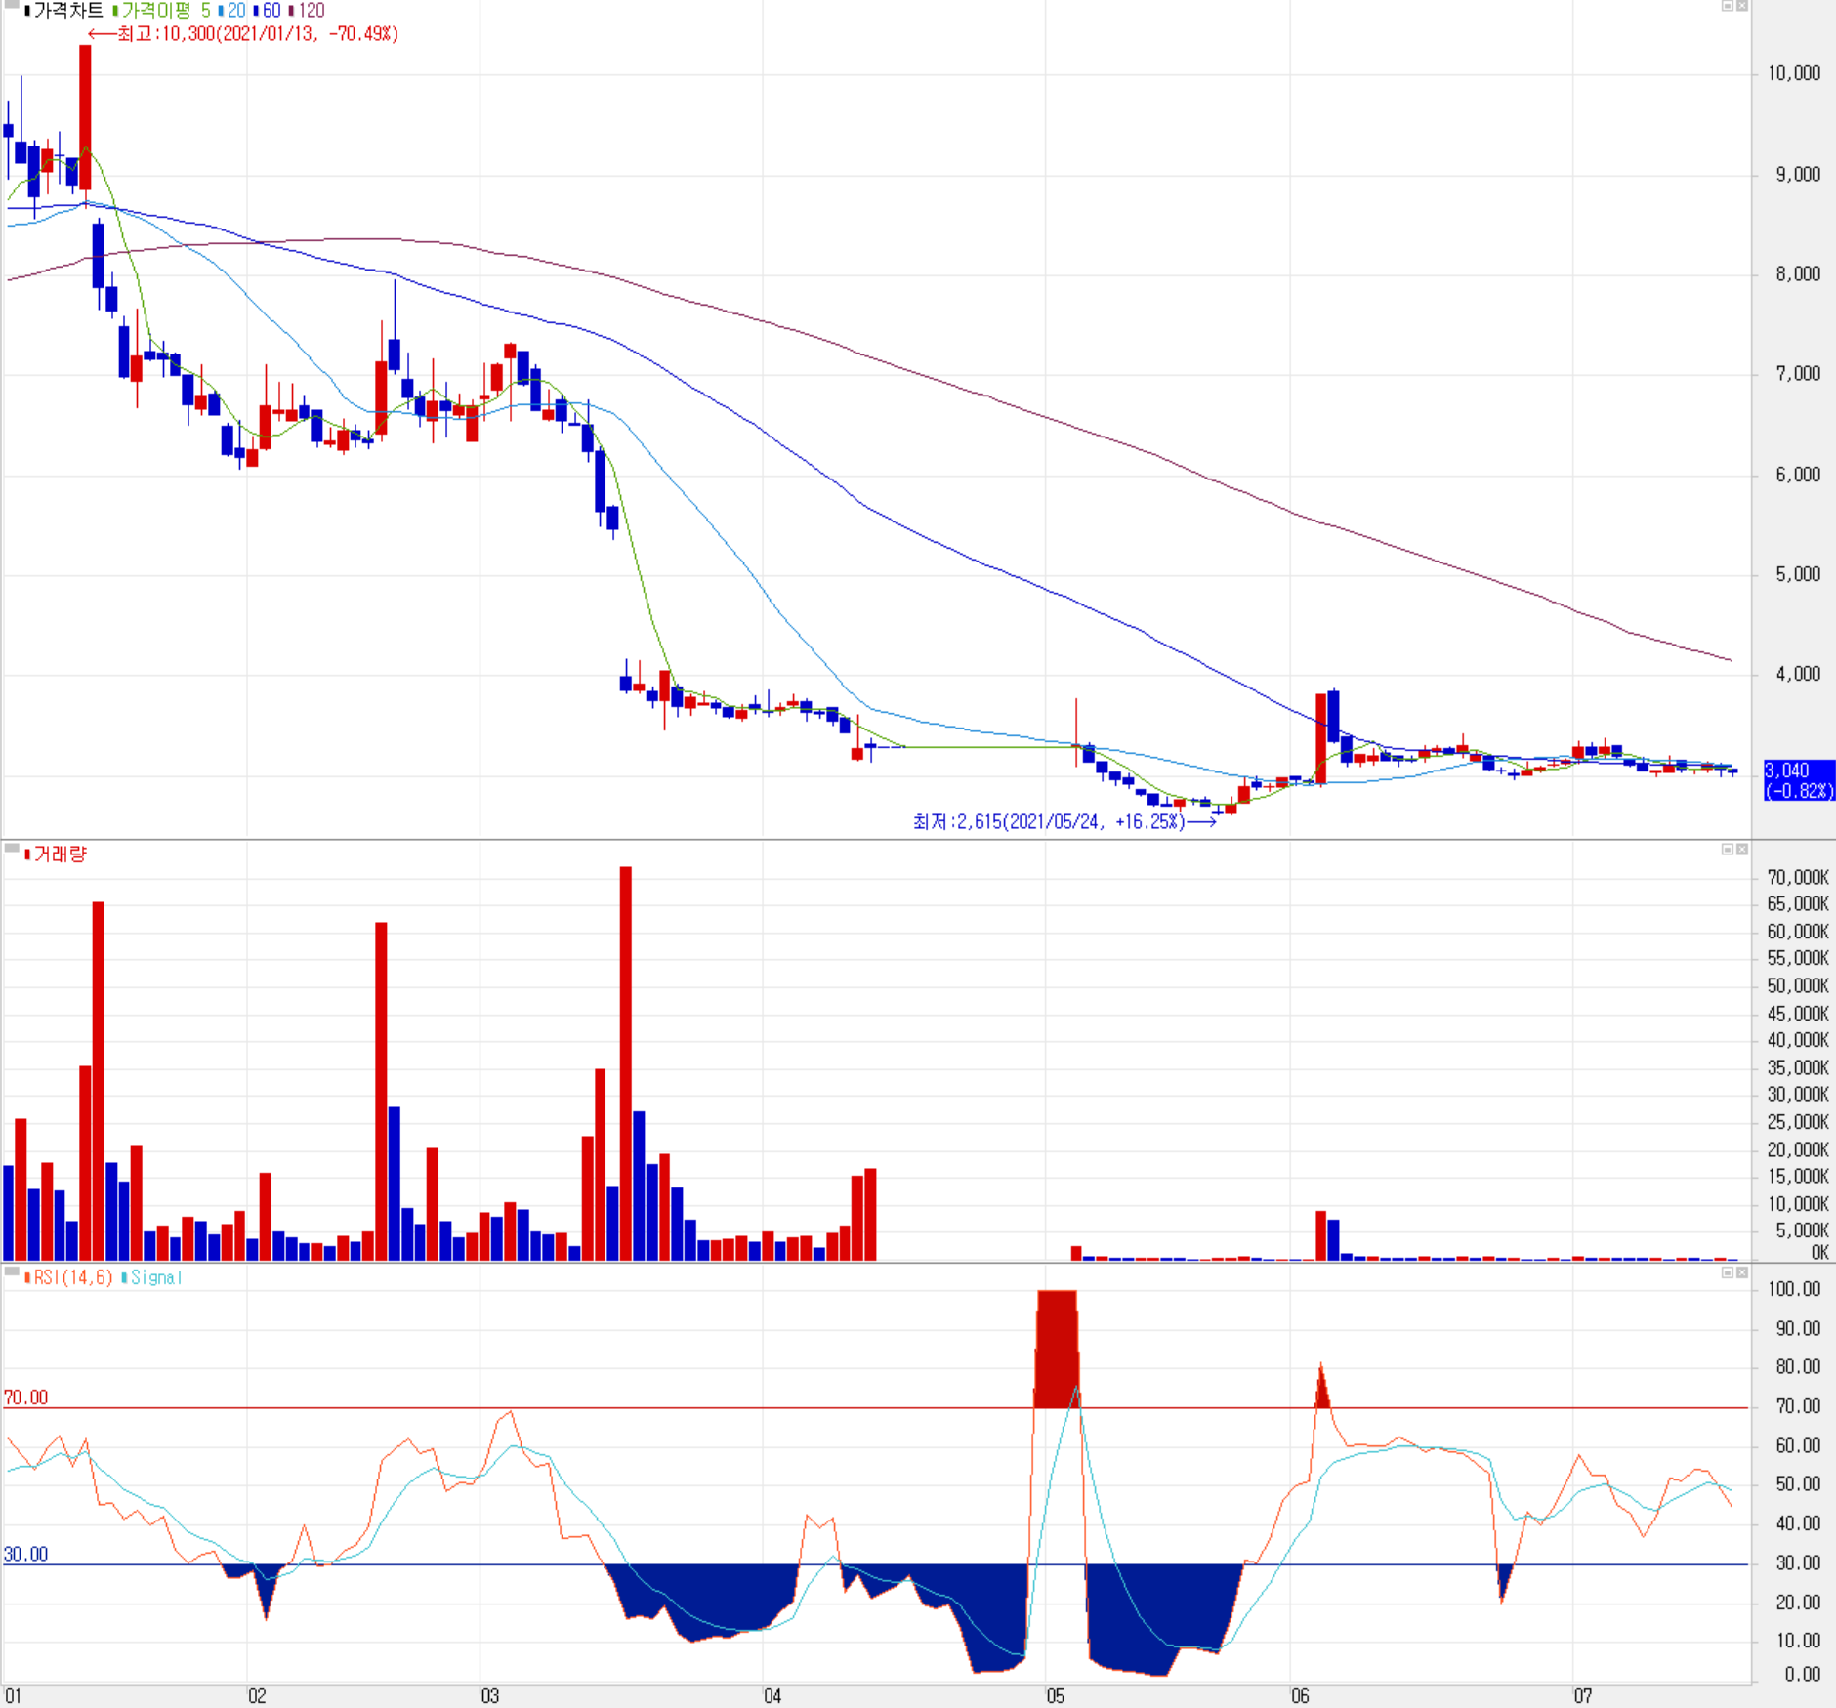Click the 50.00 RSI axis label
This screenshot has width=1836, height=1708.
pos(1798,1484)
